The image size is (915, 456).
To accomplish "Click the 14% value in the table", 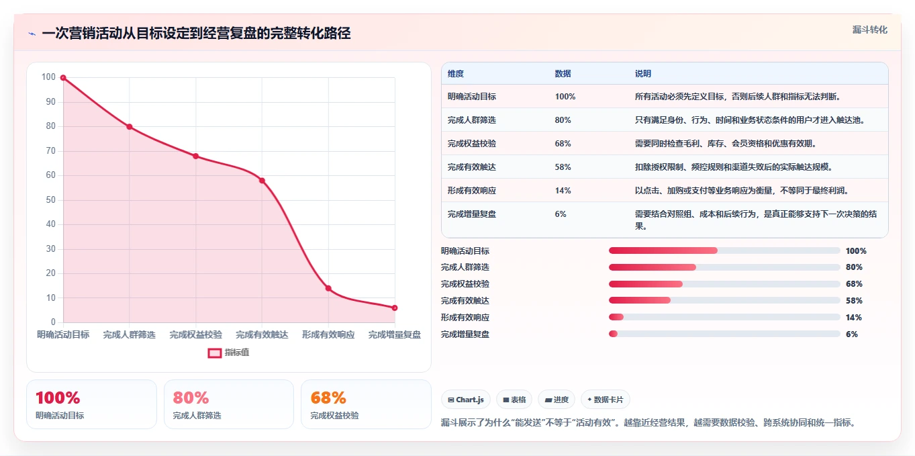I will (563, 191).
